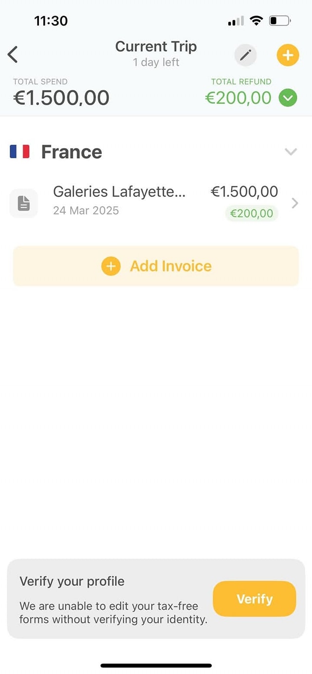Screen dimensions: 312x674
Task: Tap the plus icon in Add Invoice
Action: [x=111, y=266]
